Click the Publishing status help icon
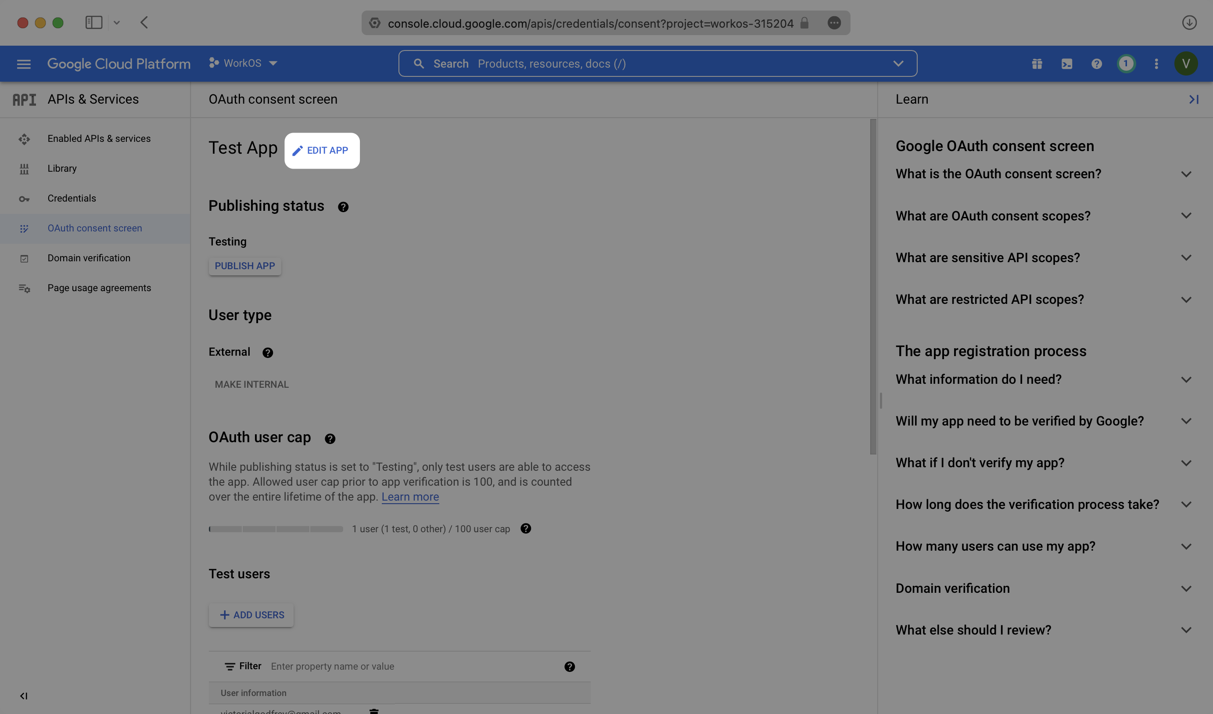 (343, 207)
